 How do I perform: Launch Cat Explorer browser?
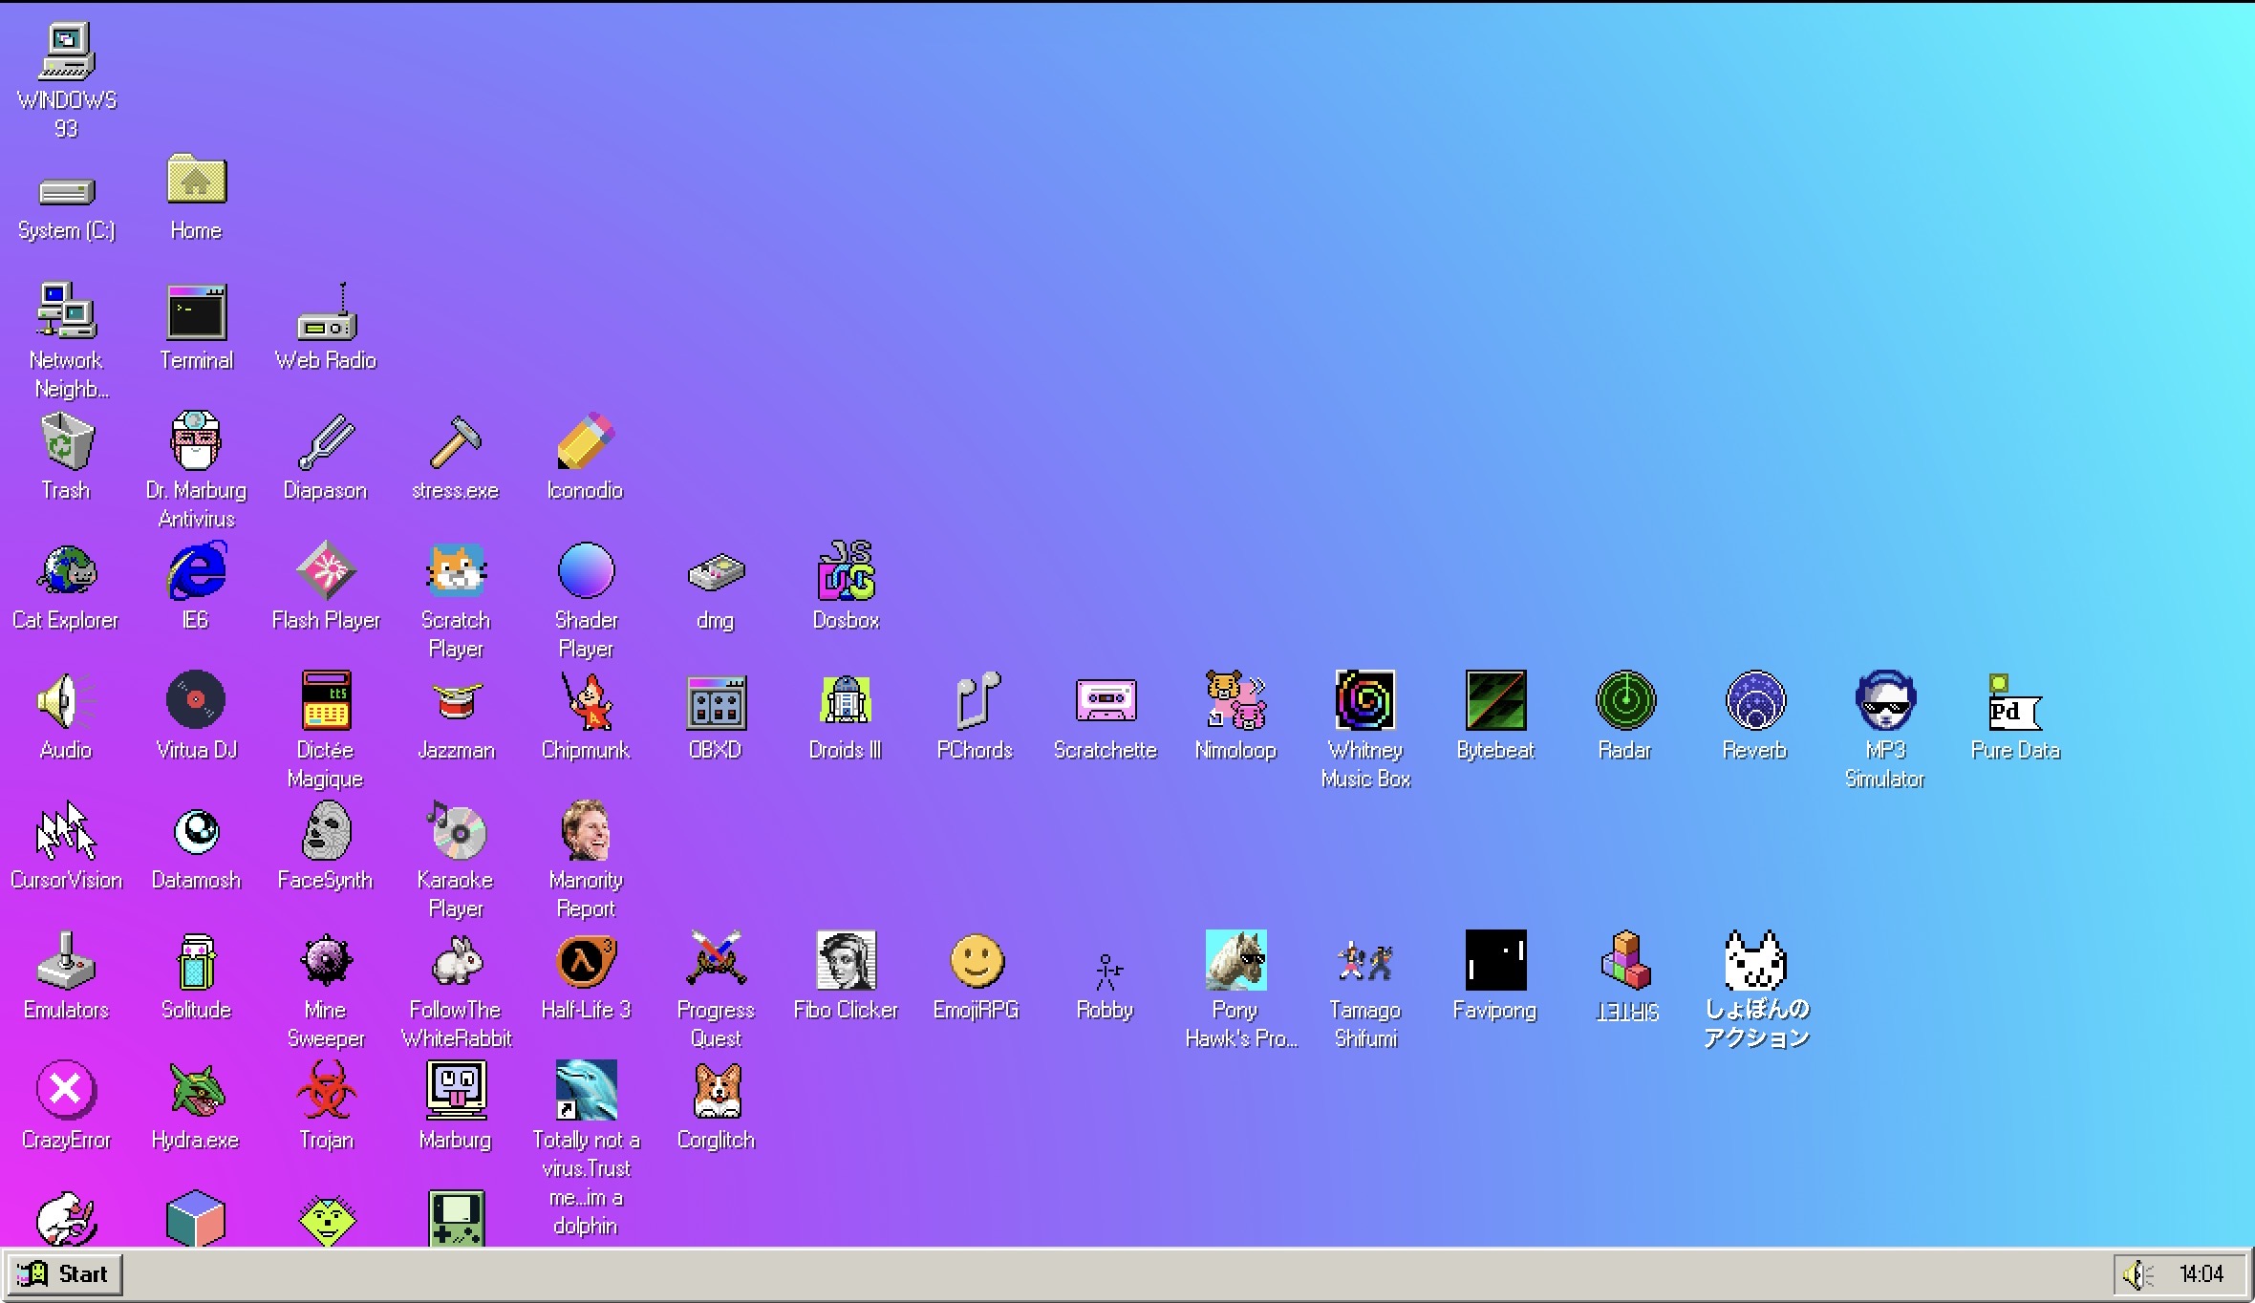tap(66, 570)
